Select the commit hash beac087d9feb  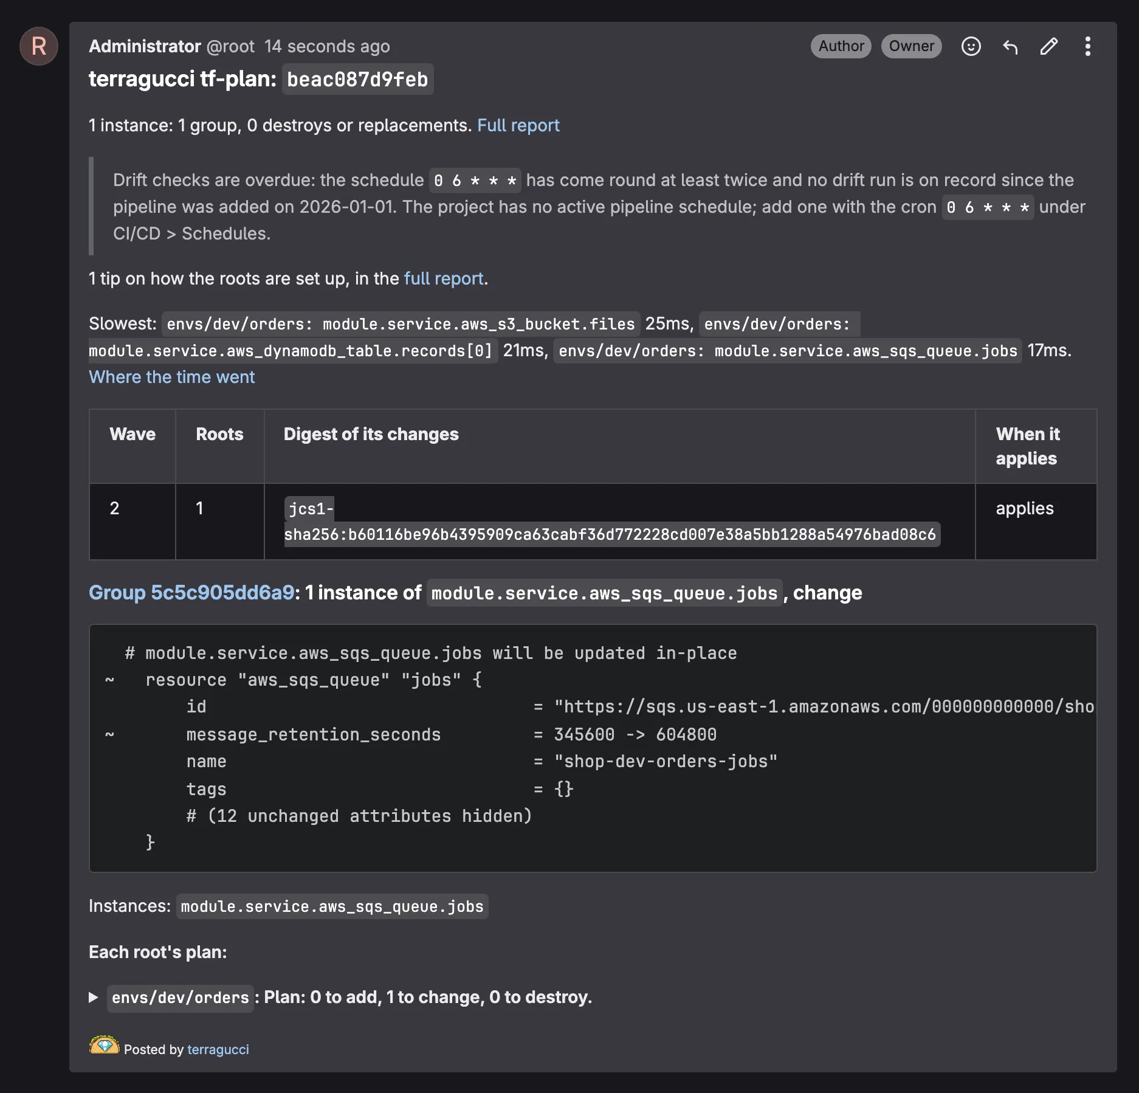tap(357, 80)
